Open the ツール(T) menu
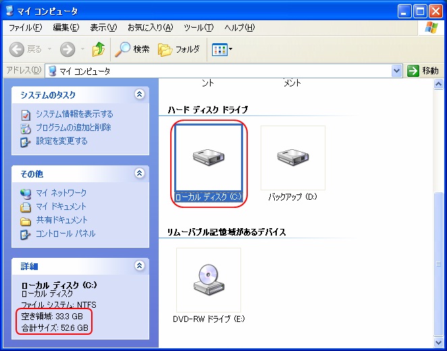The width and height of the screenshot is (447, 351). (198, 28)
